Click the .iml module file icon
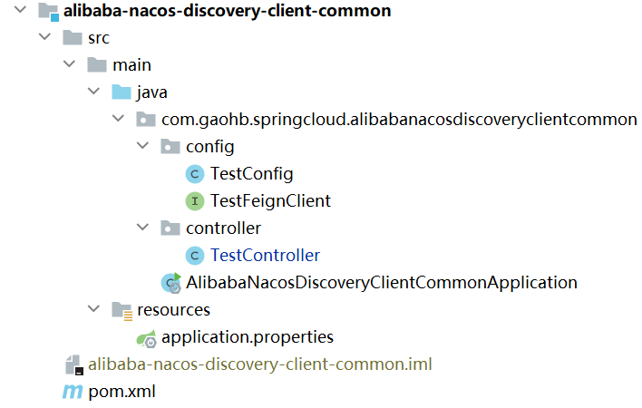The image size is (642, 408). pos(74,364)
